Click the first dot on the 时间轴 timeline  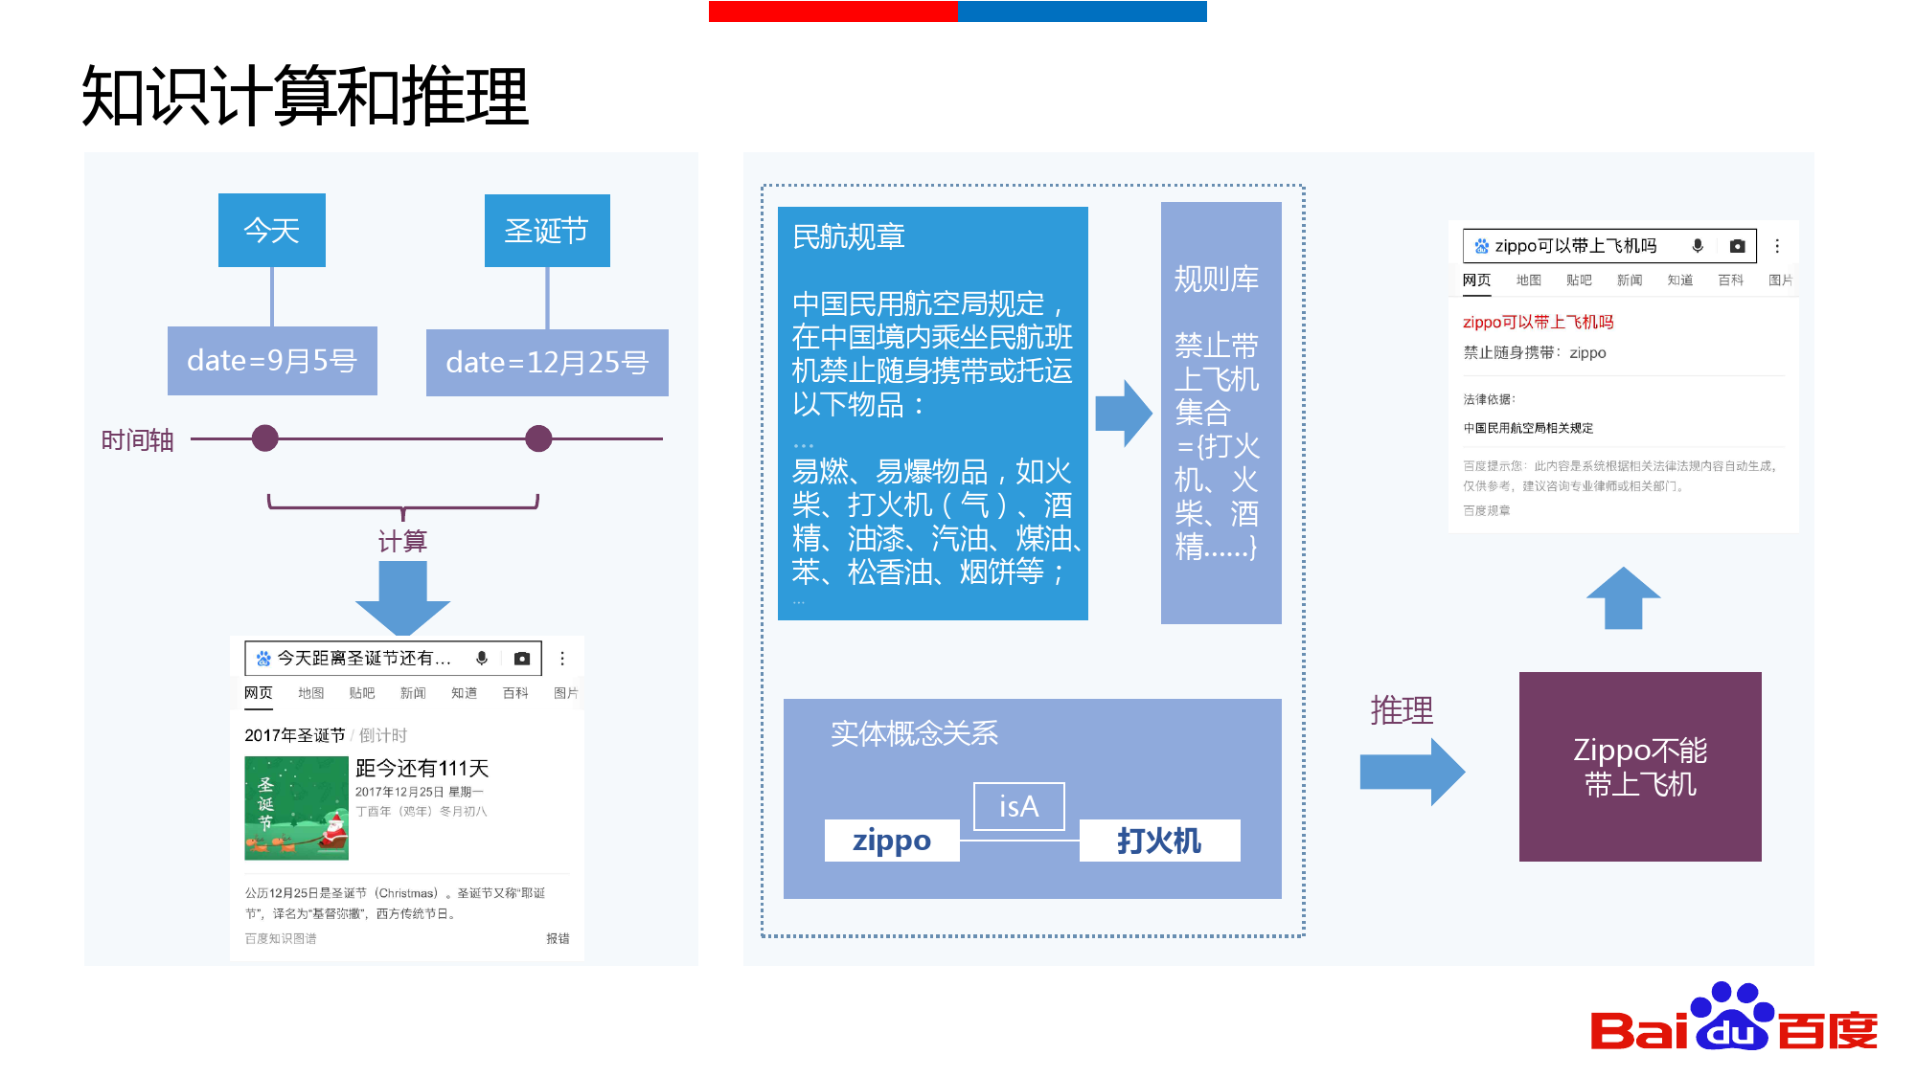(x=265, y=438)
